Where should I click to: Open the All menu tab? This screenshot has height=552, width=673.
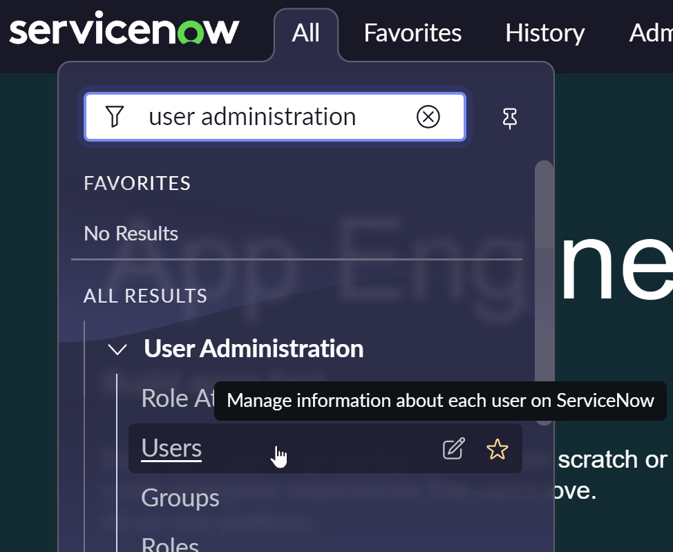click(x=305, y=33)
